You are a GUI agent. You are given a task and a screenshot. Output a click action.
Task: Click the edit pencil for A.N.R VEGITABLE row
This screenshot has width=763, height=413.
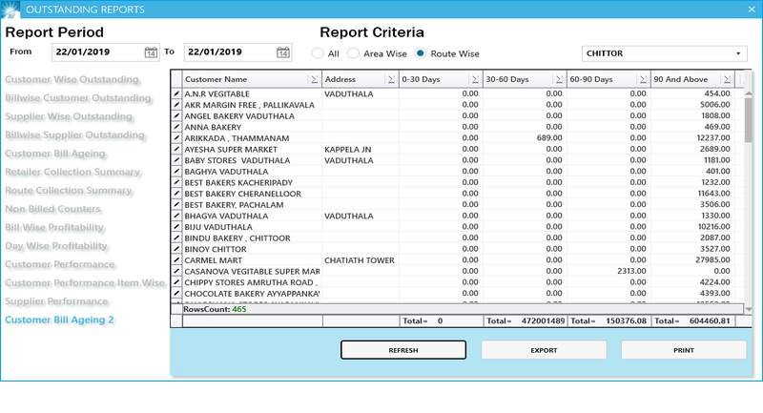(x=176, y=93)
